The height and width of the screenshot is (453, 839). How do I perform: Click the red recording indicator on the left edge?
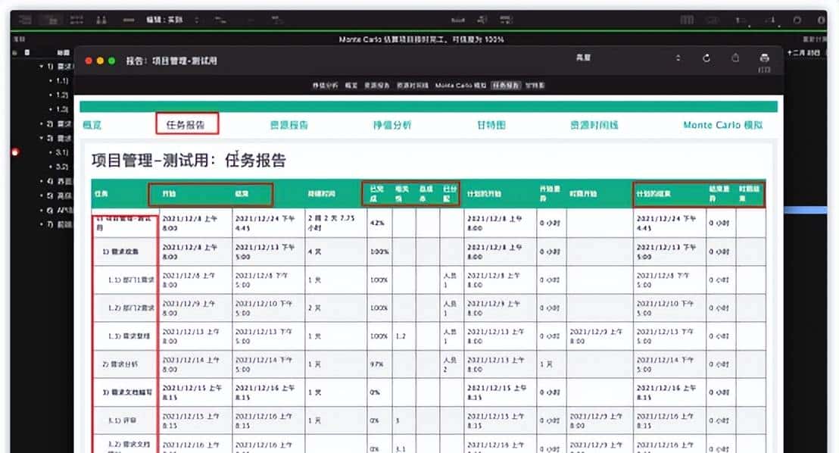[x=16, y=152]
